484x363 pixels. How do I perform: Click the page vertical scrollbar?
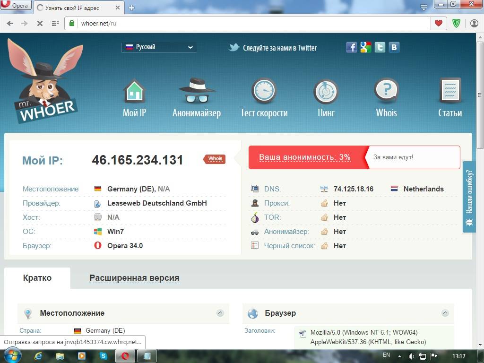pos(480,95)
